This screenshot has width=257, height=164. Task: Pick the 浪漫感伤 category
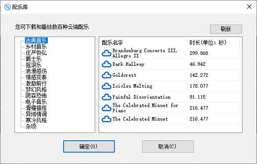pos(36,71)
